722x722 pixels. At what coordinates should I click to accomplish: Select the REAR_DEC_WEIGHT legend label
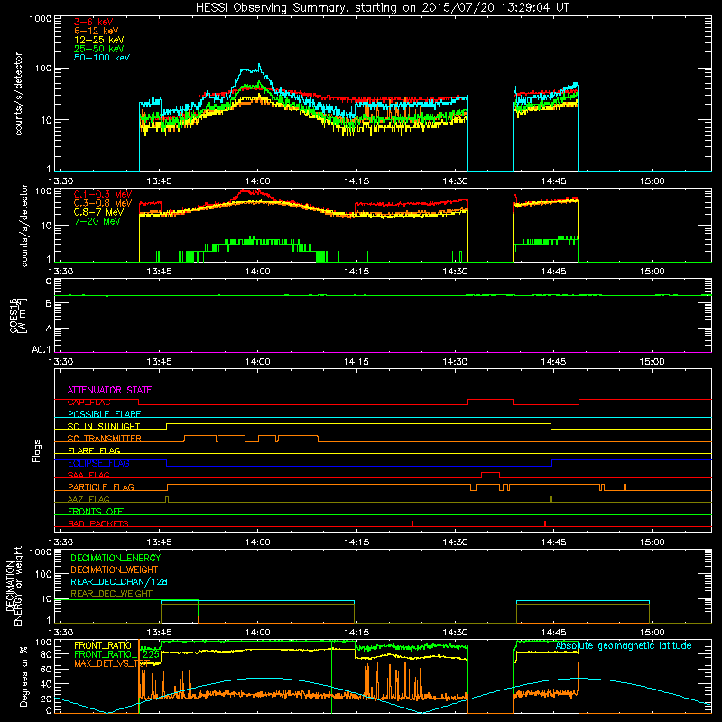tap(111, 594)
